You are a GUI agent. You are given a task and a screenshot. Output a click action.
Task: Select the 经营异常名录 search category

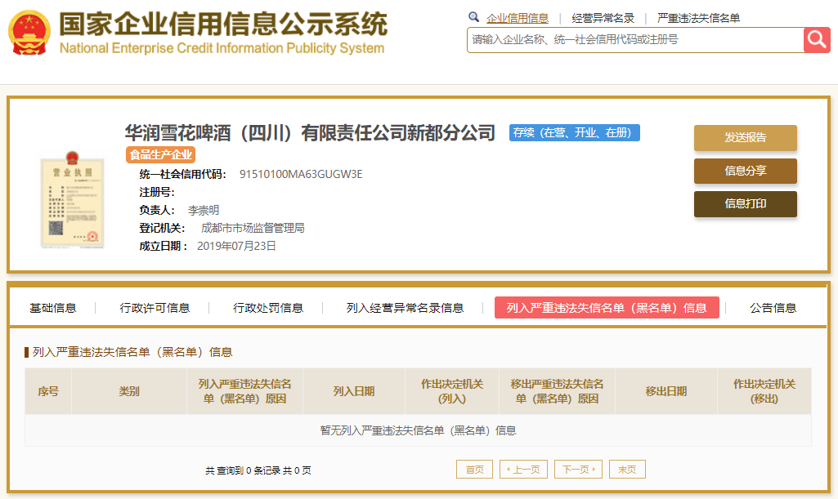(x=603, y=18)
